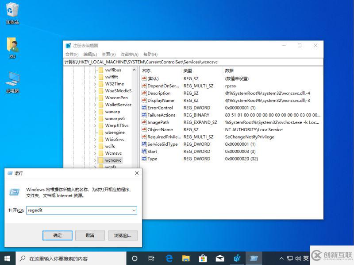Click the 确定 button in Run dialog
Viewport: 354px width, 265px height.
[x=57, y=235]
